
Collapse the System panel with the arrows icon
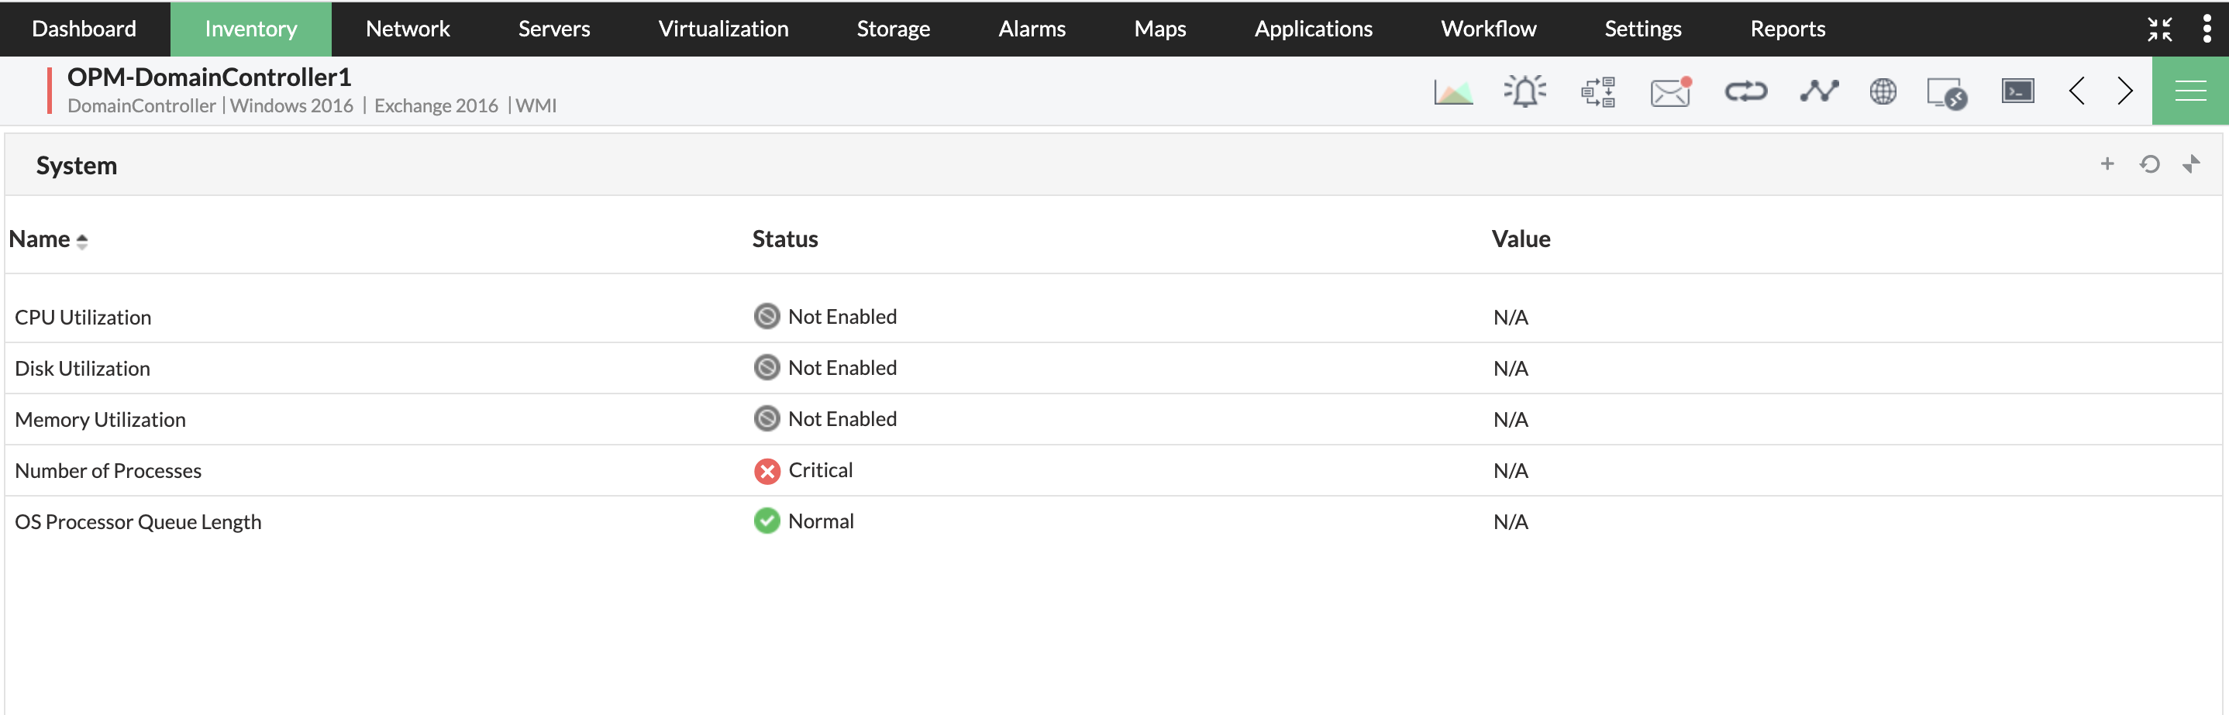click(2191, 164)
